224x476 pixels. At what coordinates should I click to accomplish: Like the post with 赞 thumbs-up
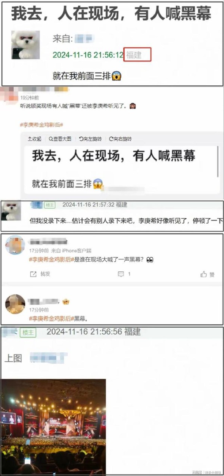(208, 274)
